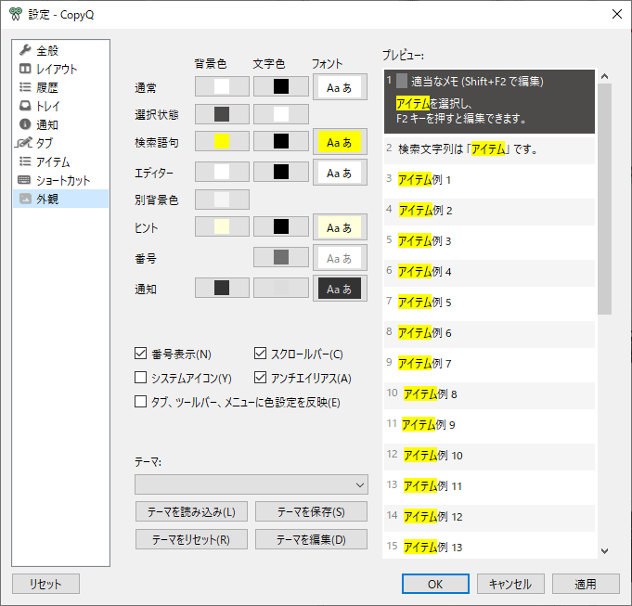Click the wrench icon beside 全般

(x=25, y=50)
